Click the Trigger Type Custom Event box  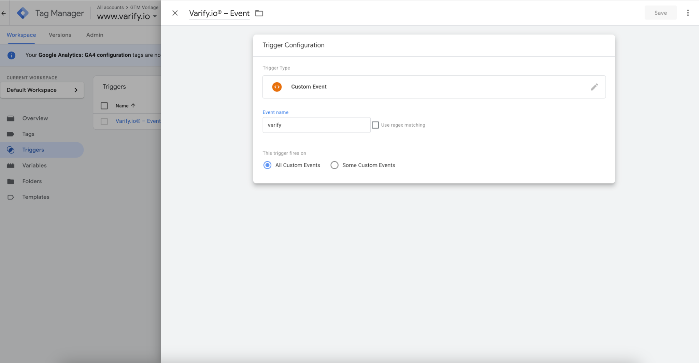pos(434,87)
